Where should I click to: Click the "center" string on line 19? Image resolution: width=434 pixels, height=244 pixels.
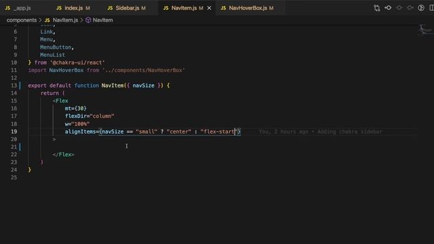[179, 131]
